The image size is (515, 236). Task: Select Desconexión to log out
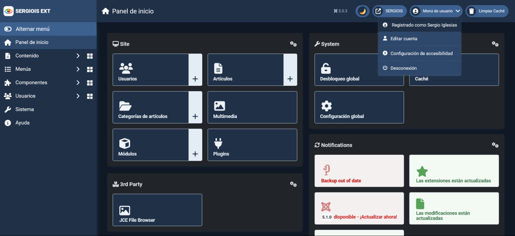[x=420, y=68]
